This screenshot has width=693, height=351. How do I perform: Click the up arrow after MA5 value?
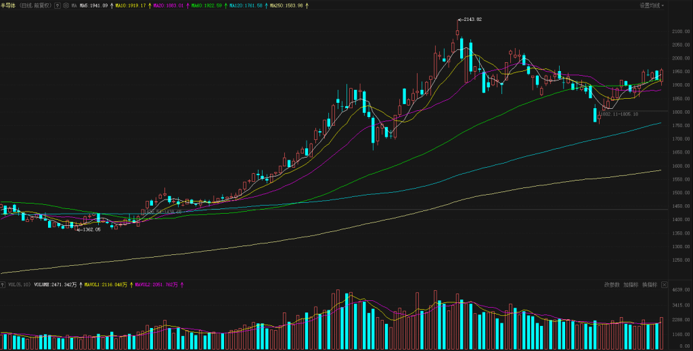tap(111, 5)
